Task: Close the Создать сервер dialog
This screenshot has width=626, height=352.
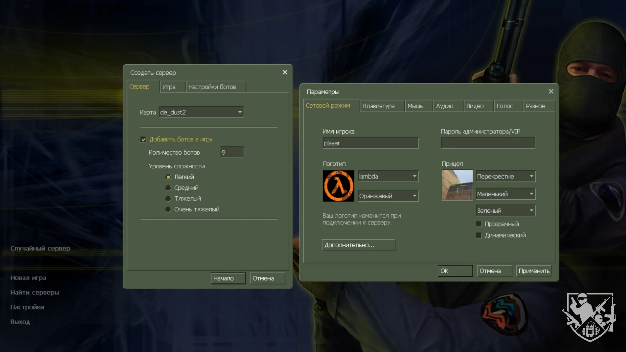Action: (x=285, y=72)
